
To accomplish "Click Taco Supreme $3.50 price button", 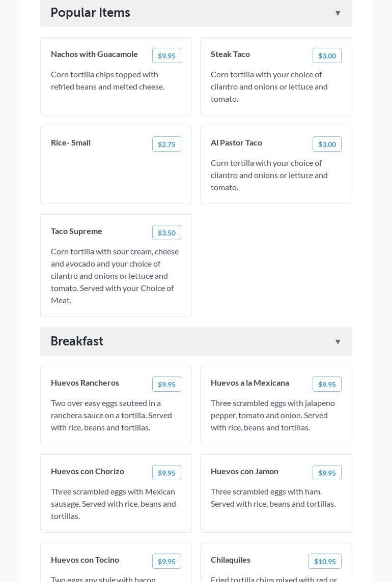I will [x=166, y=232].
